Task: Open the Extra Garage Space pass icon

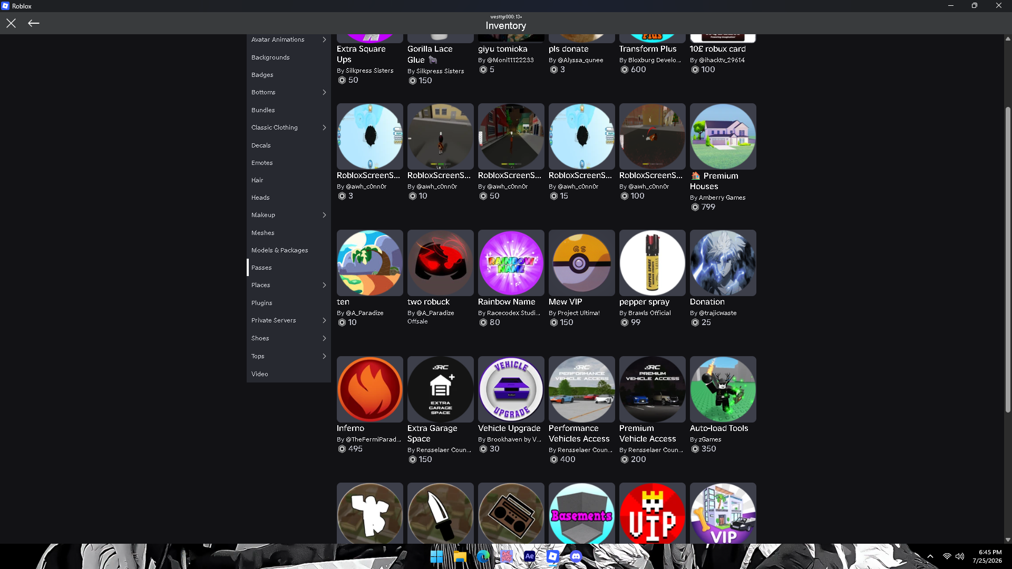Action: [x=440, y=389]
